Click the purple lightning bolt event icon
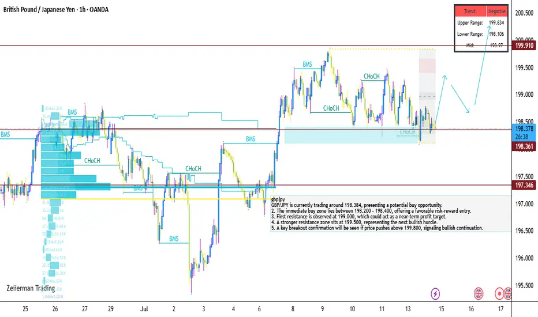 click(435, 294)
